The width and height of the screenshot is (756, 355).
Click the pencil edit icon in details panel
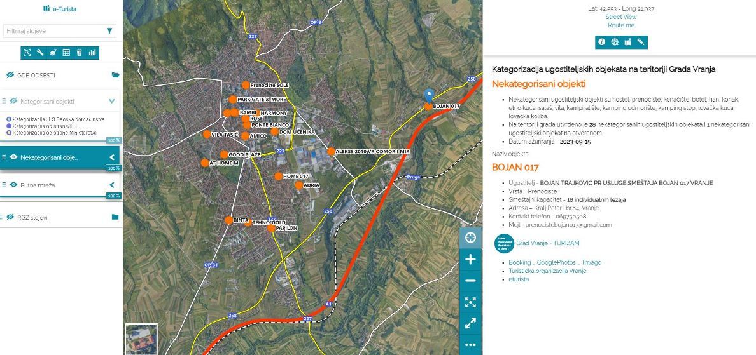point(641,43)
